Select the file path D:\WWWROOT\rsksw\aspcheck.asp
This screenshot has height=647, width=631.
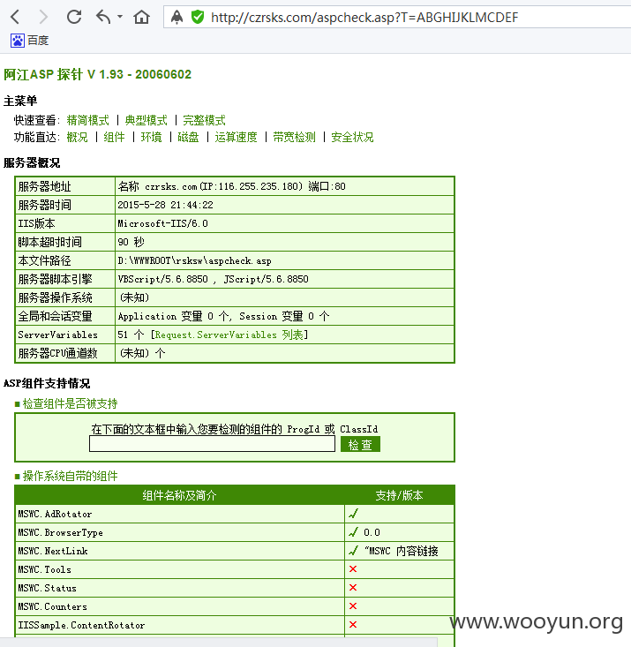click(x=194, y=260)
